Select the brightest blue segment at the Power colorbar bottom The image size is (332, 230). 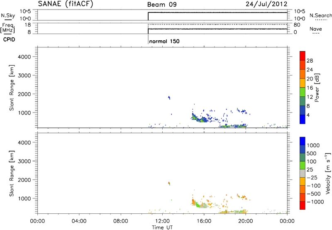(x=303, y=119)
